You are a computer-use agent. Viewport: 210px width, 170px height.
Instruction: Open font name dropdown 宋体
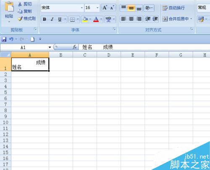tap(82, 8)
